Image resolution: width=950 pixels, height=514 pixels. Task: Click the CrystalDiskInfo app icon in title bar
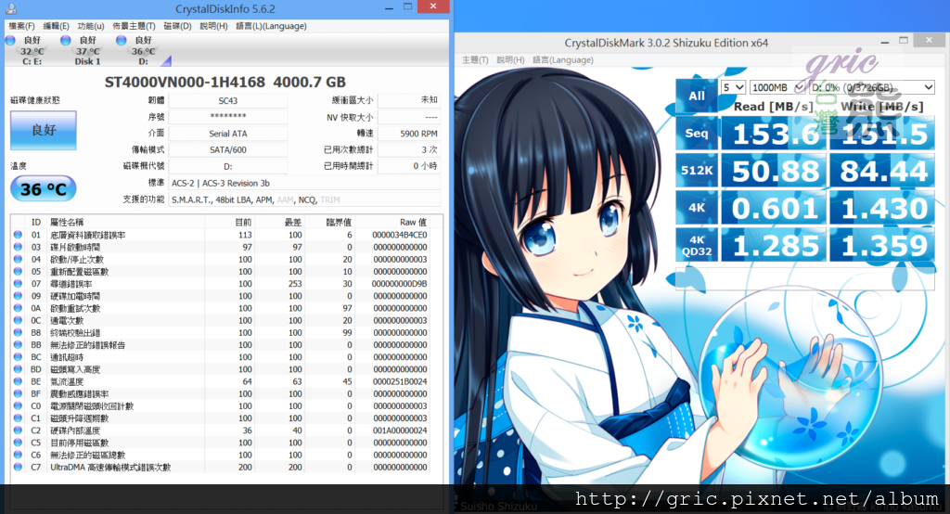point(10,8)
